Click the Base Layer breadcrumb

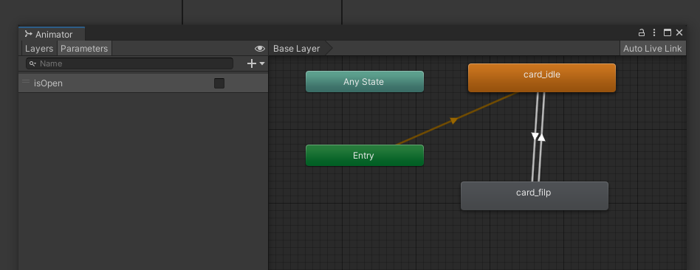(x=297, y=49)
